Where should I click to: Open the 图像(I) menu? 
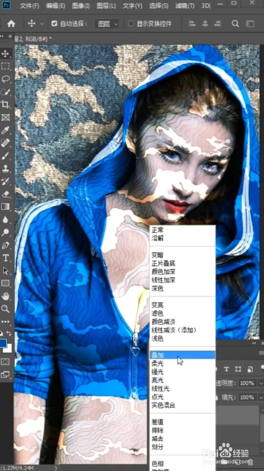tap(81, 6)
